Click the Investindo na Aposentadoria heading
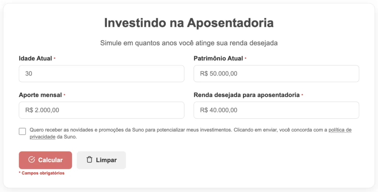 pos(189,23)
